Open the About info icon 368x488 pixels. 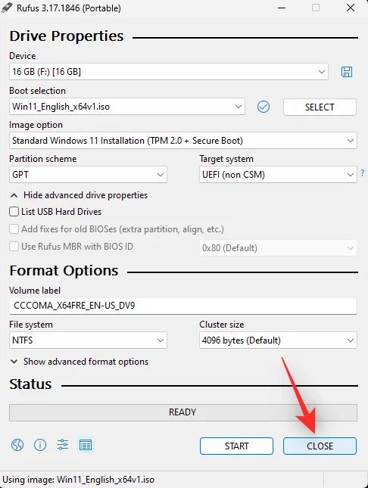(x=40, y=445)
